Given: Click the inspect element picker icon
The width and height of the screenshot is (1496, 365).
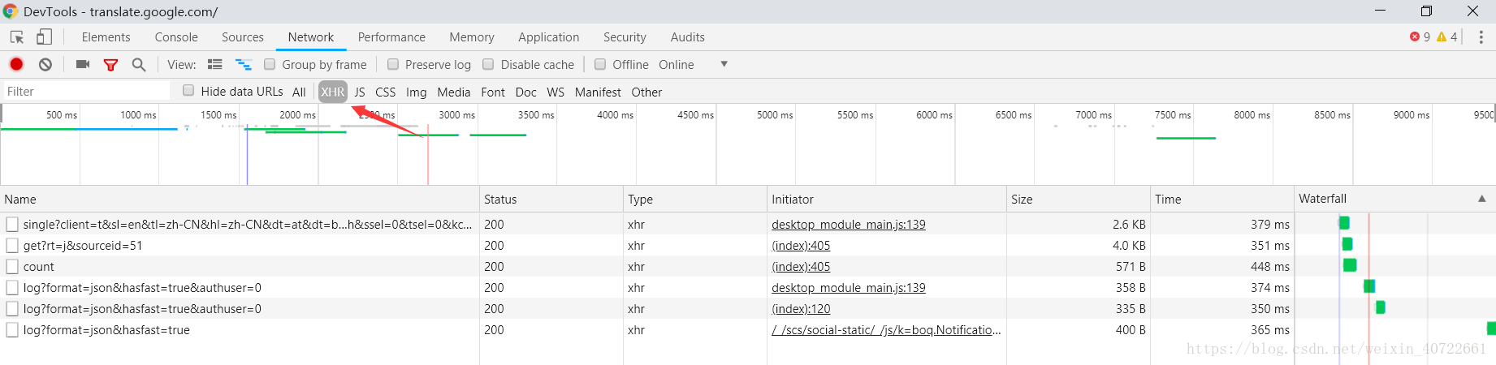Looking at the screenshot, I should [17, 37].
